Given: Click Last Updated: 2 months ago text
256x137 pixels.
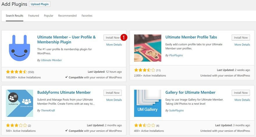Looking at the screenshot, I should click(x=104, y=125).
